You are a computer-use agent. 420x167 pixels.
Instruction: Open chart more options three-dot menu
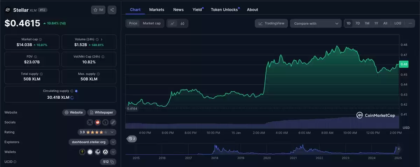(x=410, y=23)
